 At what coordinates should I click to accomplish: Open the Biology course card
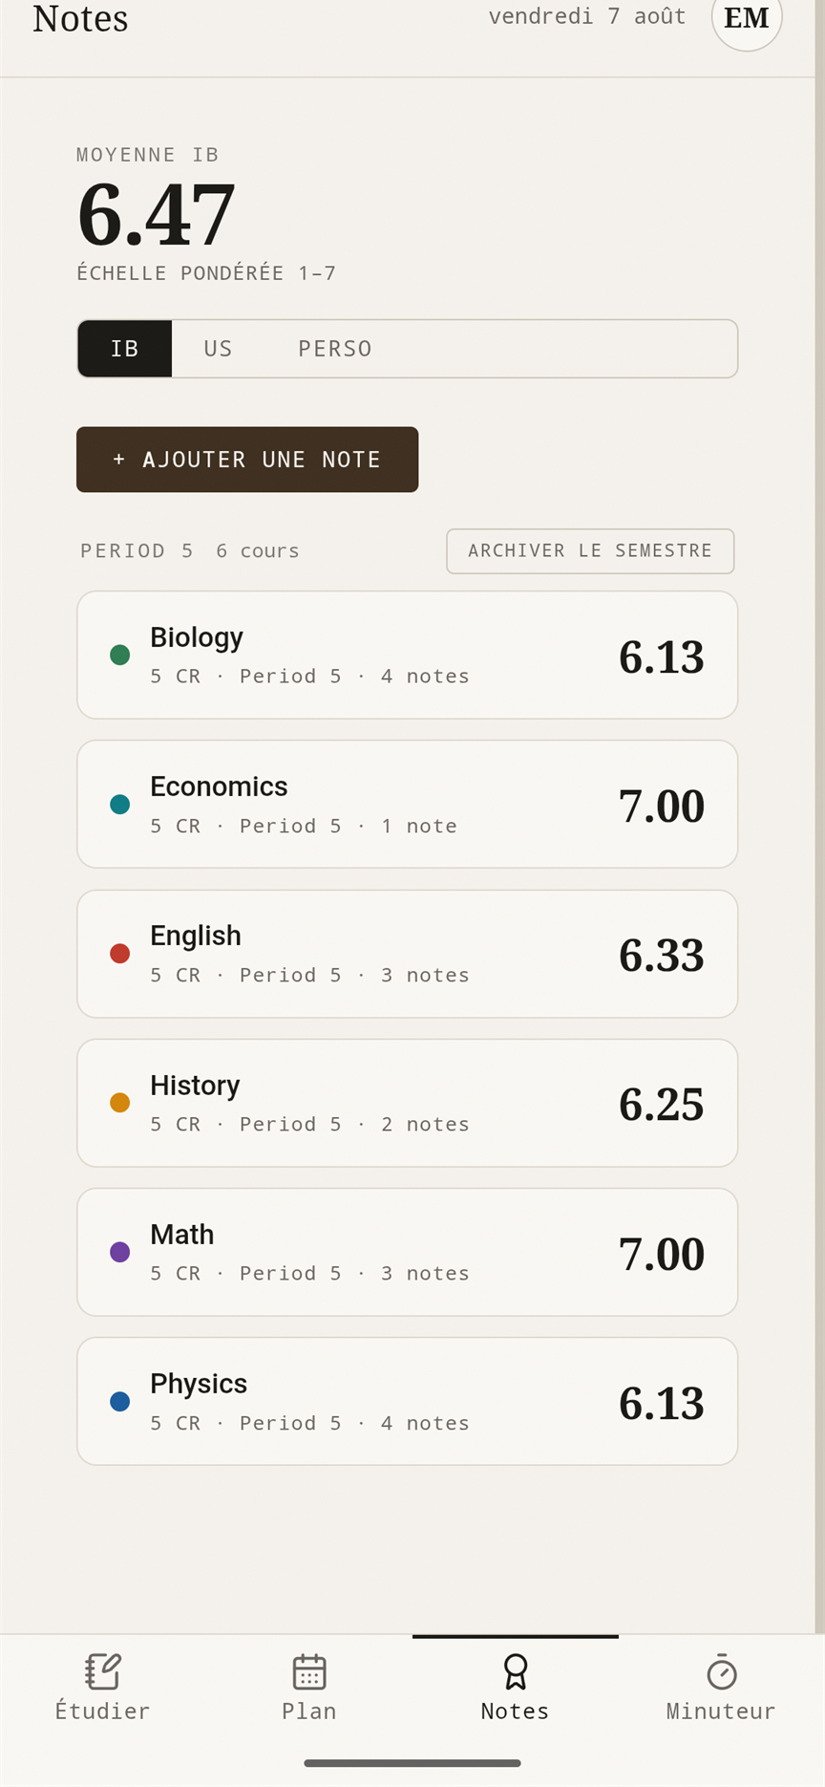click(x=407, y=655)
